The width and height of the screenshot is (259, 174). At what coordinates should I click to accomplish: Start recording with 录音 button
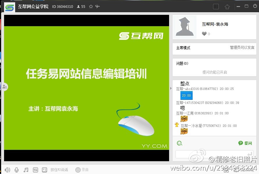(x=82, y=170)
